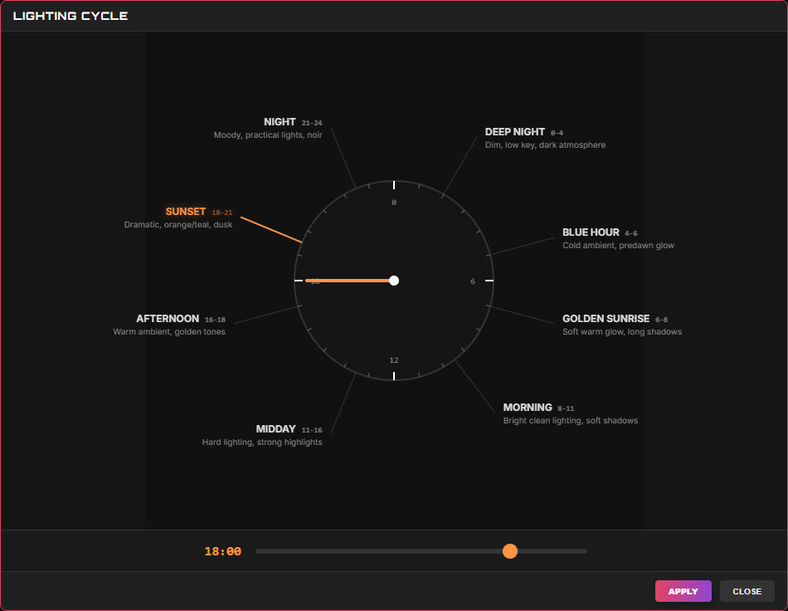Select the Midday lighting label

tap(276, 429)
